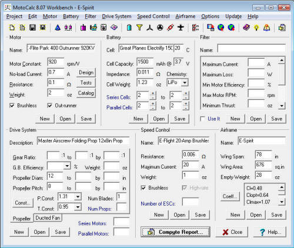
Task: Click the blue pyramid wizard icon
Action: click(58, 28)
